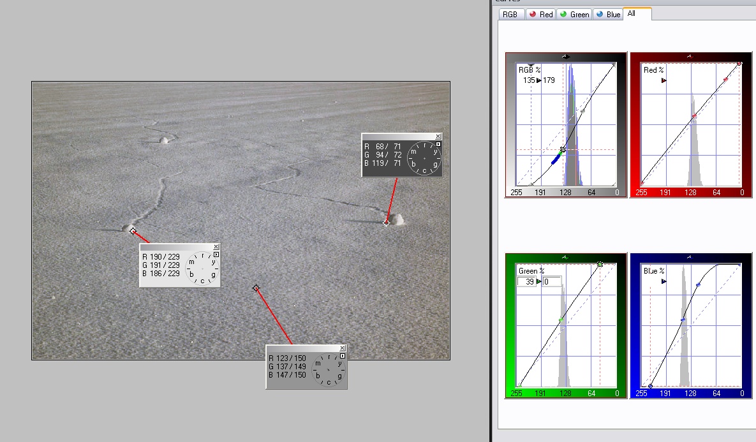Click the Green curve input field showing 39
This screenshot has width=756, height=442.
point(526,281)
